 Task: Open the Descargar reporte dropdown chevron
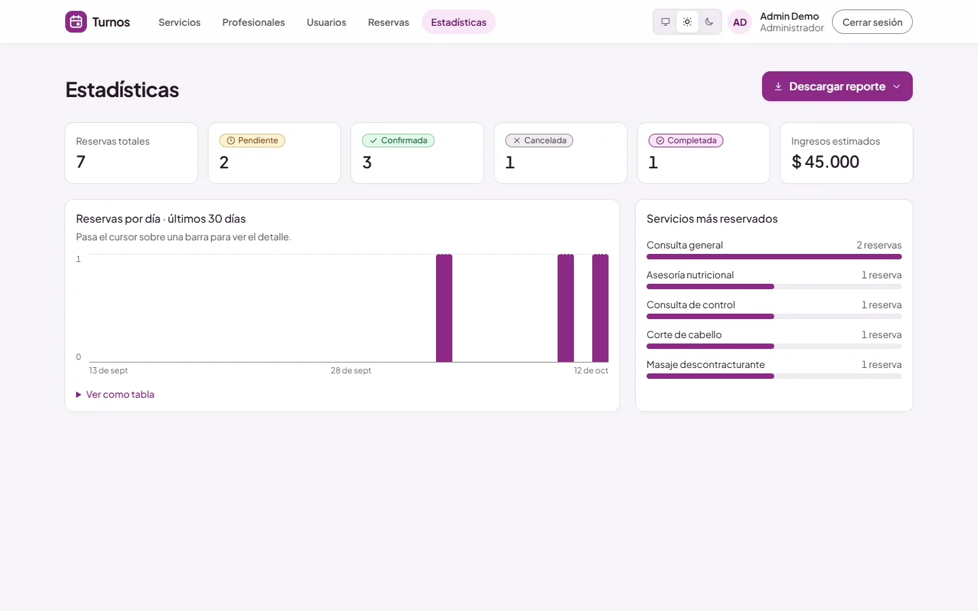click(x=896, y=86)
